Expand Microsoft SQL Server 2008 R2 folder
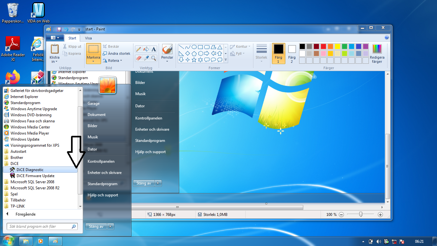 click(x=40, y=188)
